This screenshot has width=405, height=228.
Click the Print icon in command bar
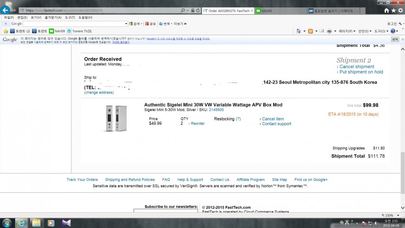tap(329, 31)
